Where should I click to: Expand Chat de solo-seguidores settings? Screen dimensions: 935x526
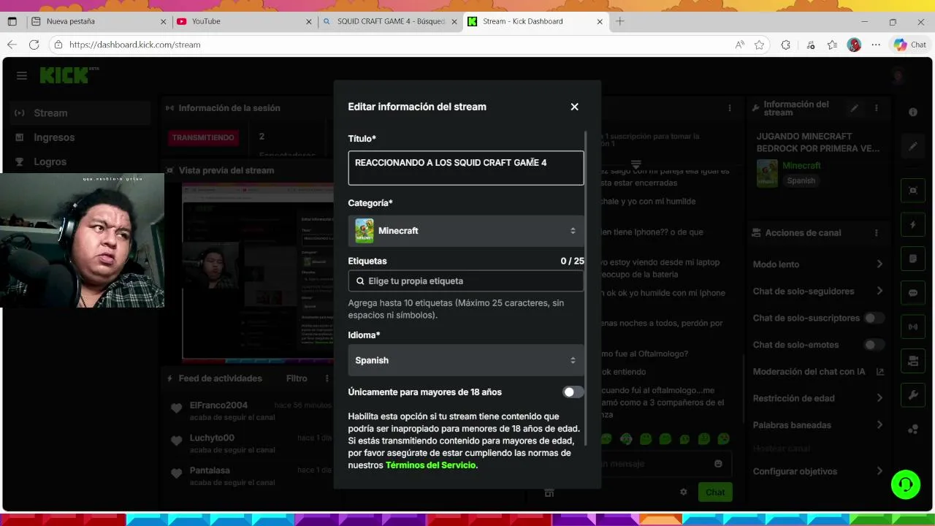pyautogui.click(x=818, y=291)
